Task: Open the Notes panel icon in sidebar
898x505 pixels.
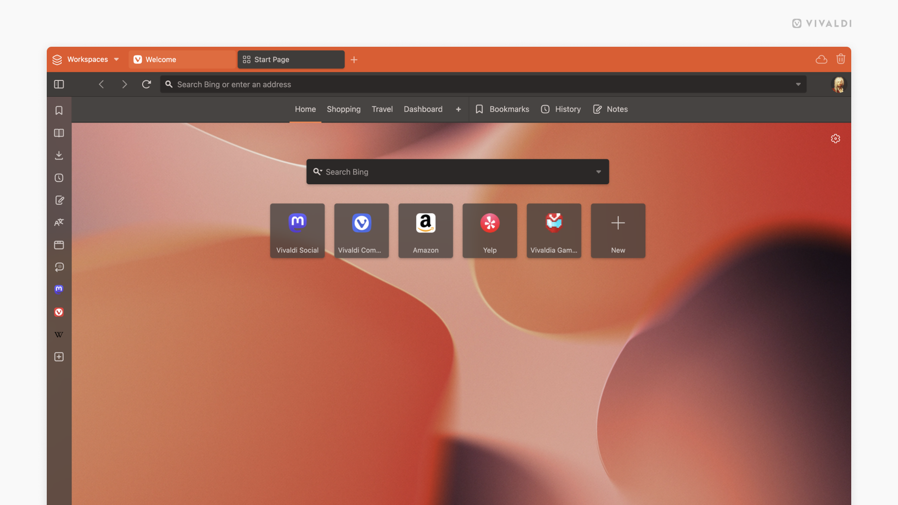Action: coord(59,200)
